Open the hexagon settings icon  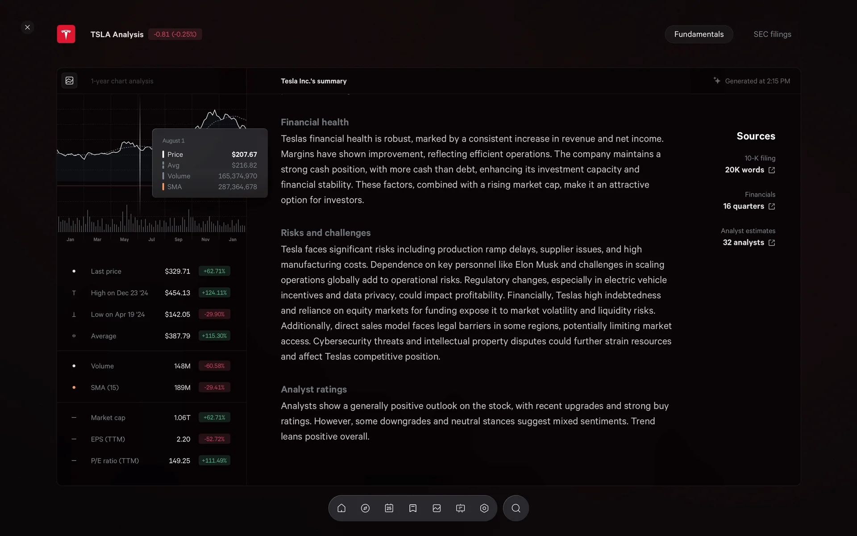click(x=484, y=508)
